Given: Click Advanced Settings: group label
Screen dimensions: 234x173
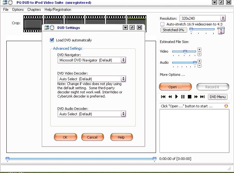Looking at the screenshot, I should coord(68,48).
